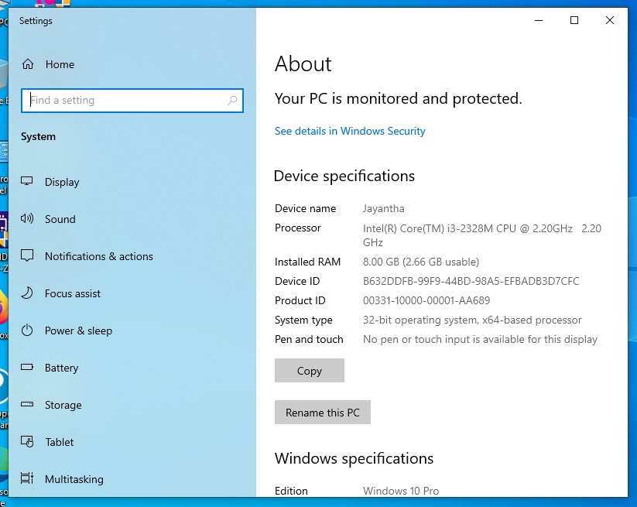Click the Device ID label
Screen dimensions: 637x507
pos(297,281)
